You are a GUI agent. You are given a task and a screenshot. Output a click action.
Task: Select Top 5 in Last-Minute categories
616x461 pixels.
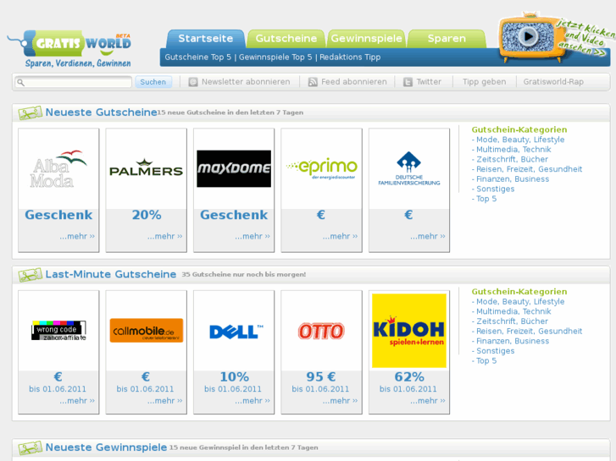coord(486,361)
